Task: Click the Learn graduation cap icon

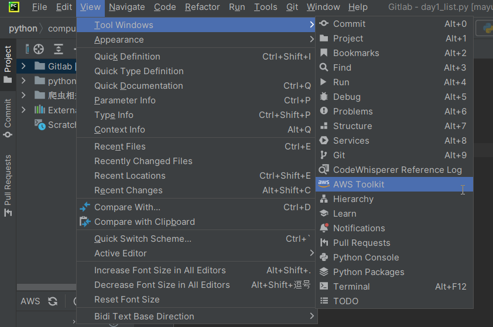Action: (x=324, y=214)
